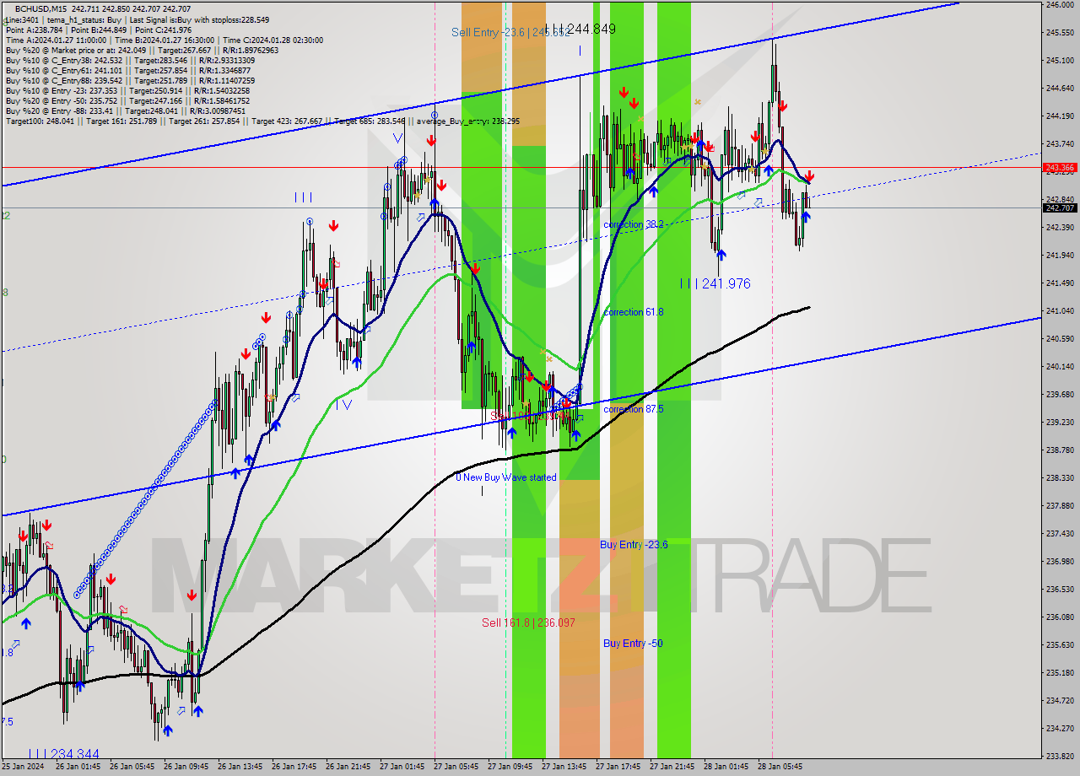The image size is (1080, 776).
Task: Click the 'I I I 241.976' wave label
Action: coord(715,284)
